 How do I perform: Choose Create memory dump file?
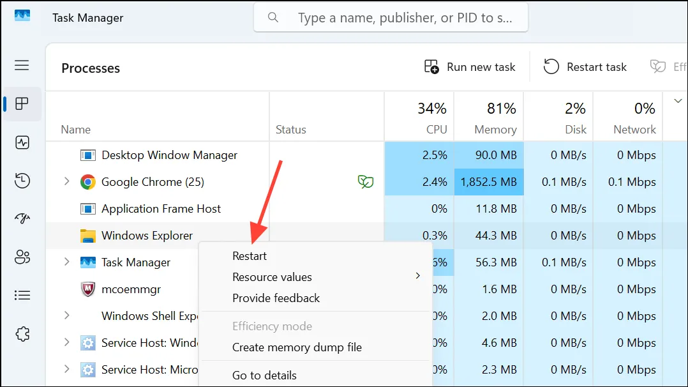(x=297, y=347)
